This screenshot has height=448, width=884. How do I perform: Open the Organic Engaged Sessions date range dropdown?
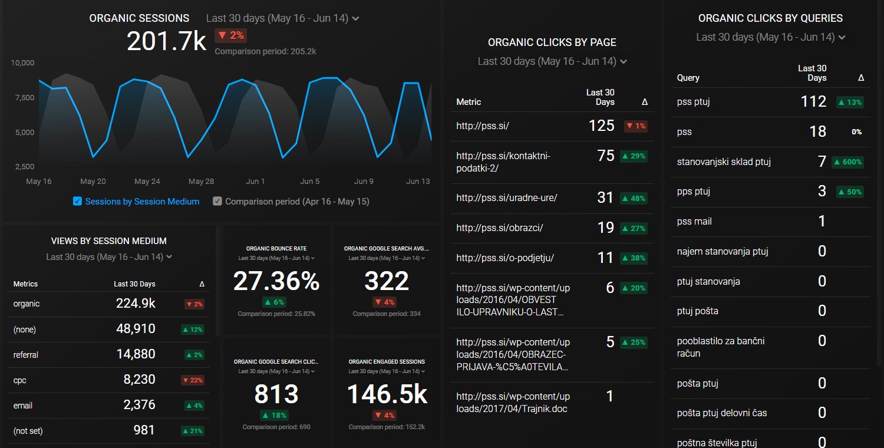coord(387,371)
